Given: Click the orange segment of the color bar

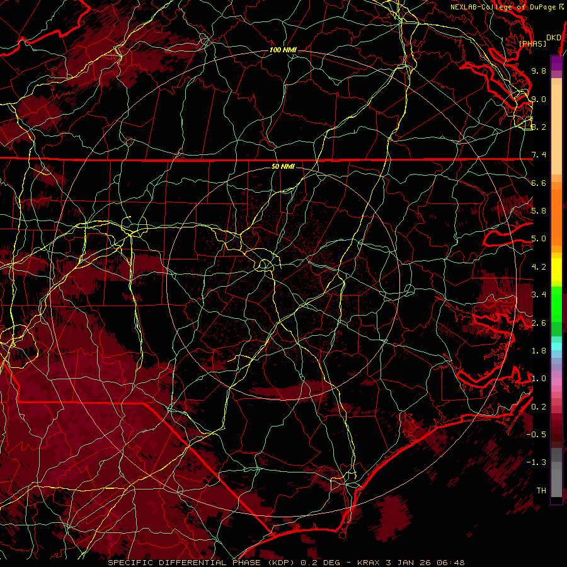Looking at the screenshot, I should click(556, 217).
